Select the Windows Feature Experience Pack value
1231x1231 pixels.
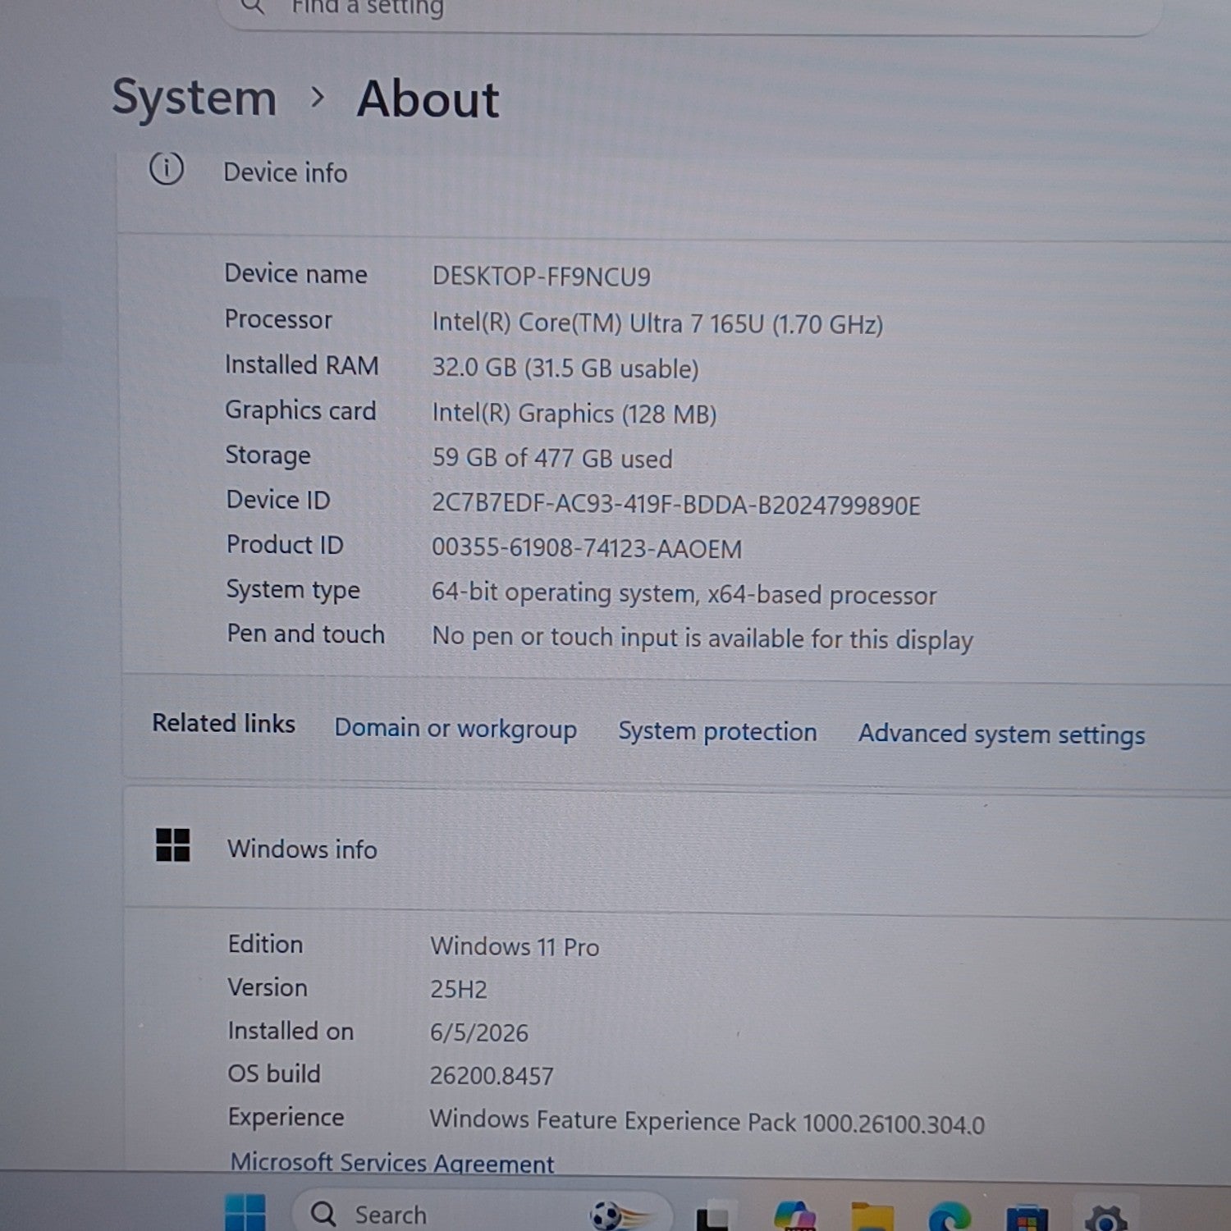pos(707,1122)
